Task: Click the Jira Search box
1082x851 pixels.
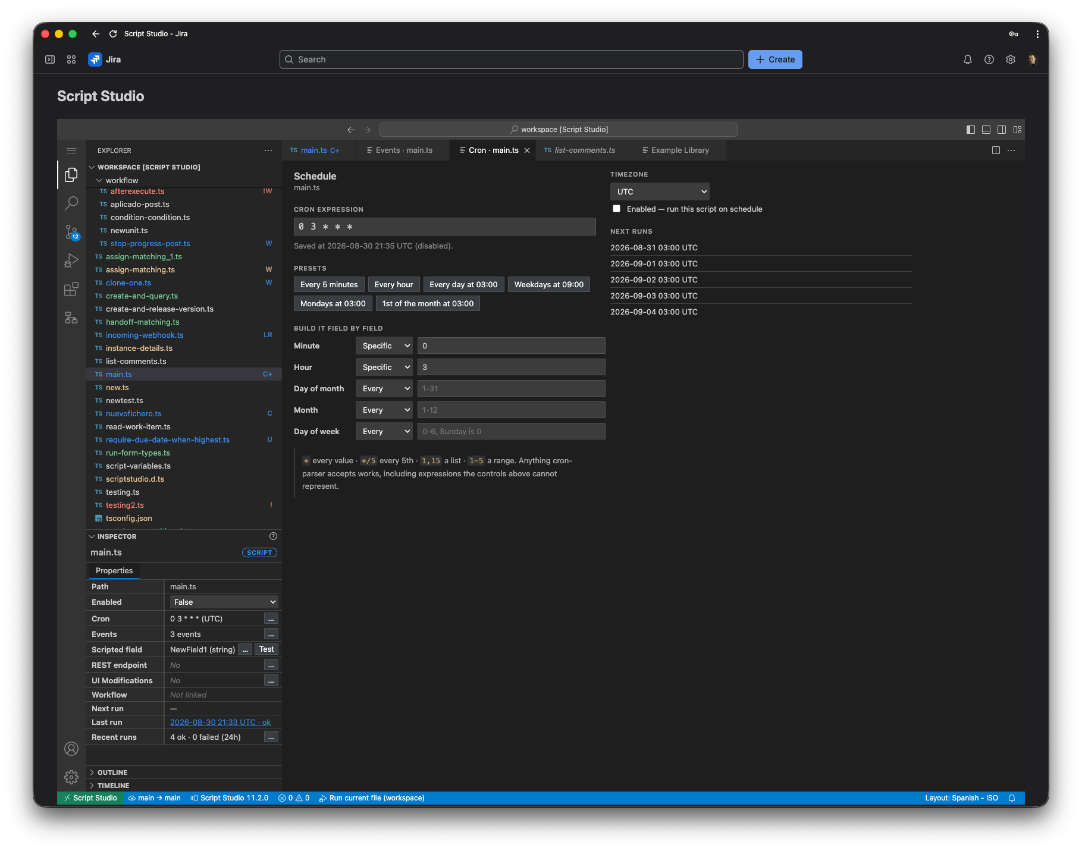Action: click(x=512, y=59)
